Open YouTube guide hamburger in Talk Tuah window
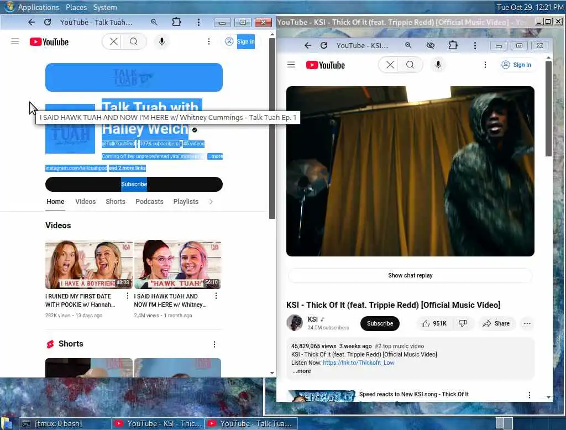Screen dimensions: 566x430 click(15, 41)
